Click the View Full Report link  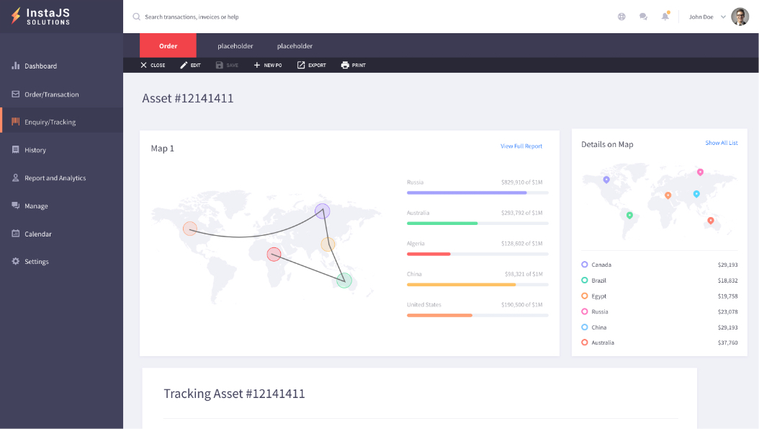tap(521, 146)
